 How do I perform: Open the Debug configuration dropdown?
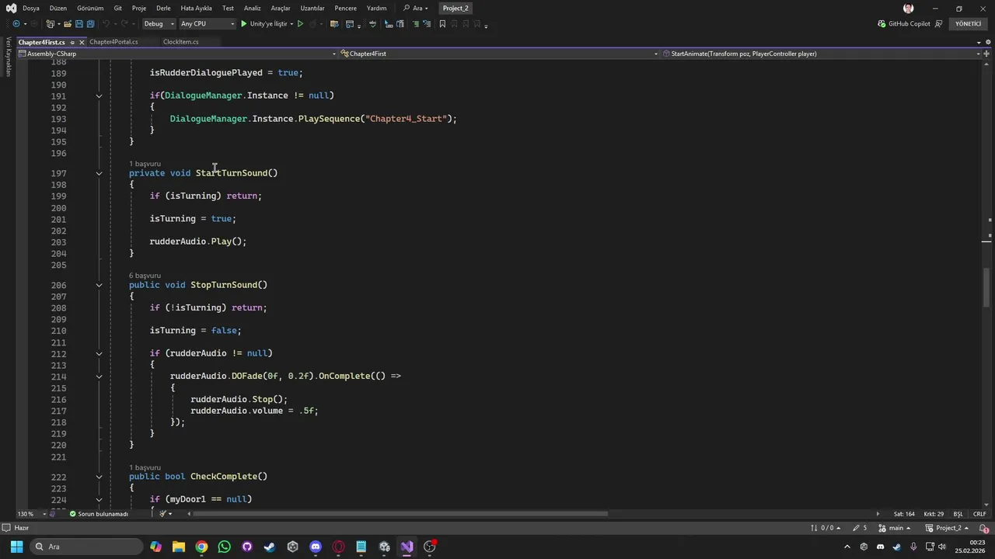click(x=159, y=24)
